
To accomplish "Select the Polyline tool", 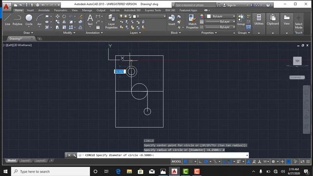I will tap(18, 20).
